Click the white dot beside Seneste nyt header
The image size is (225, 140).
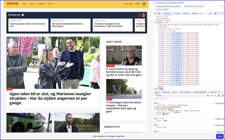click(x=23, y=15)
